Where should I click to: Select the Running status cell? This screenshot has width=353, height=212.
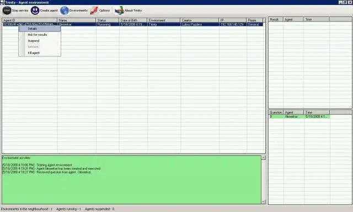(108, 24)
